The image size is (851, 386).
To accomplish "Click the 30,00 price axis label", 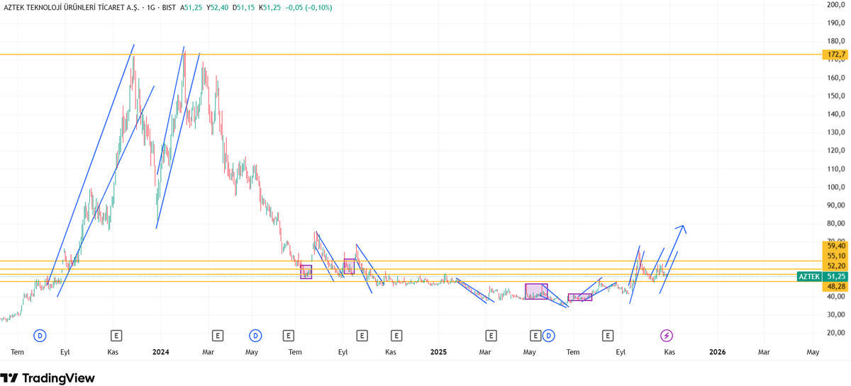I will (836, 314).
